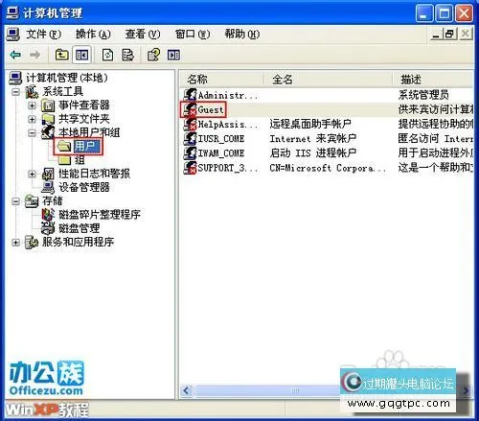The image size is (479, 421).
Task: Click the Forward arrow toolbar button
Action: click(x=35, y=55)
